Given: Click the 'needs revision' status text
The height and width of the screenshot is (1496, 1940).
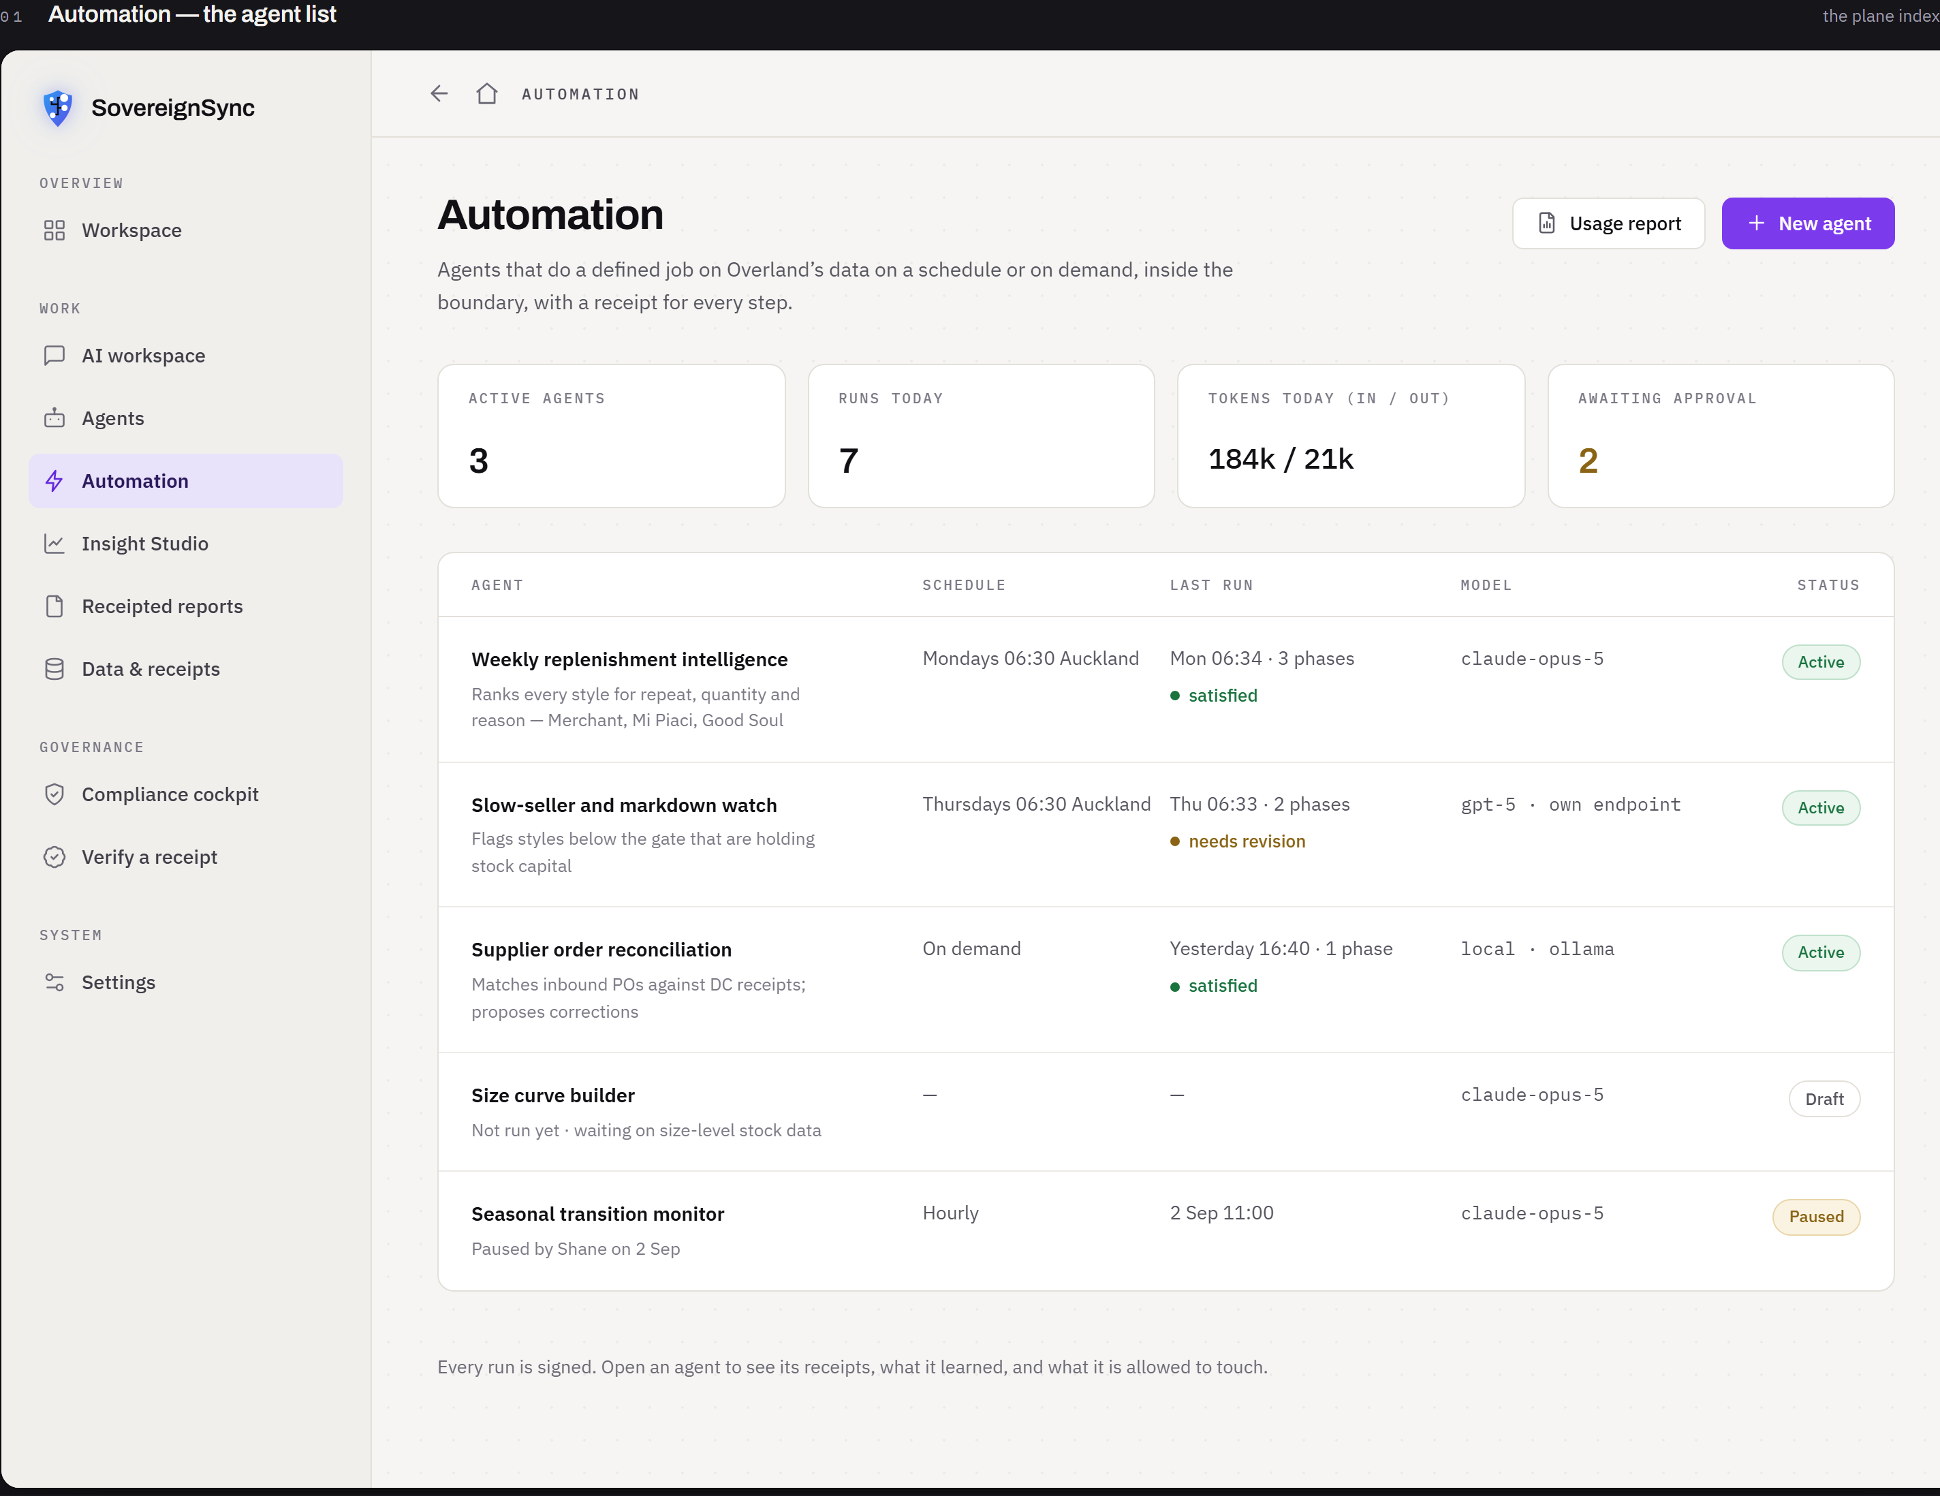Looking at the screenshot, I should click(1247, 841).
